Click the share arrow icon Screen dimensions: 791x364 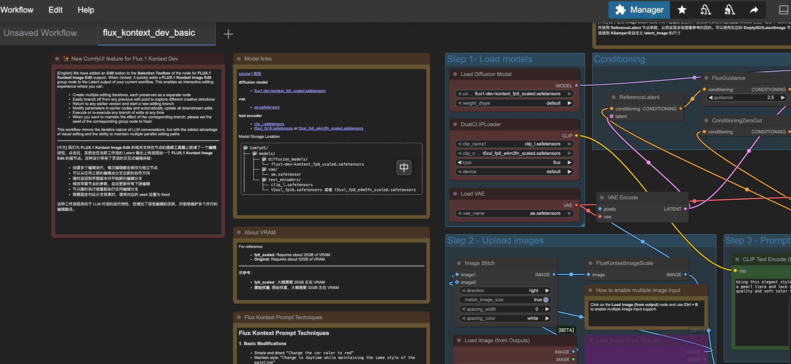(754, 10)
